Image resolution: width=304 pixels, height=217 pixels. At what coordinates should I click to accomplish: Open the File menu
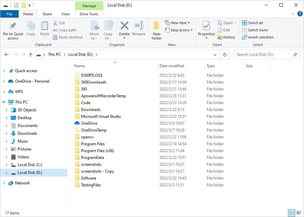tap(9, 14)
